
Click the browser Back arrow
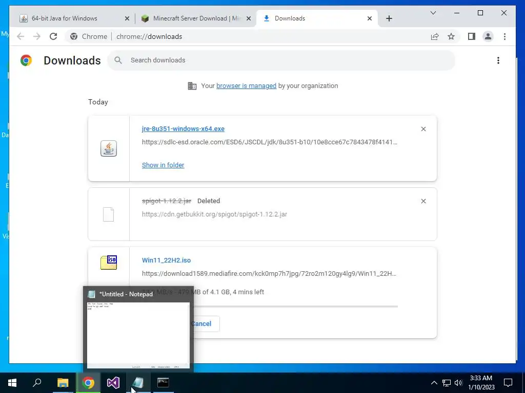pyautogui.click(x=21, y=36)
